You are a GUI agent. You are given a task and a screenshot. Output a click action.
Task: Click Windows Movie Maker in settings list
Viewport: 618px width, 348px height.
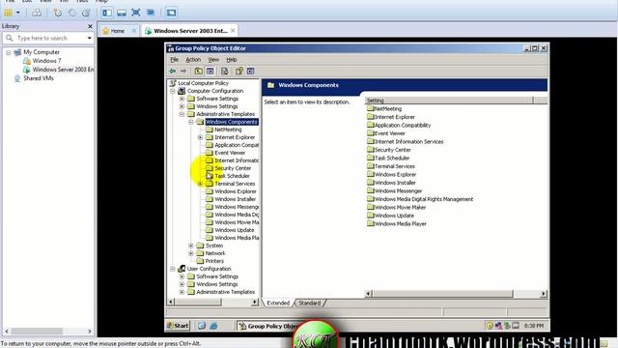pos(400,207)
